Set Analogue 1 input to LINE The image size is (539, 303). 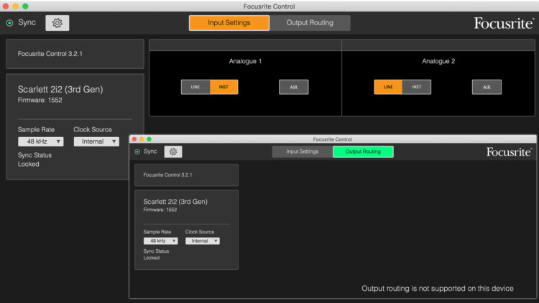pyautogui.click(x=195, y=87)
